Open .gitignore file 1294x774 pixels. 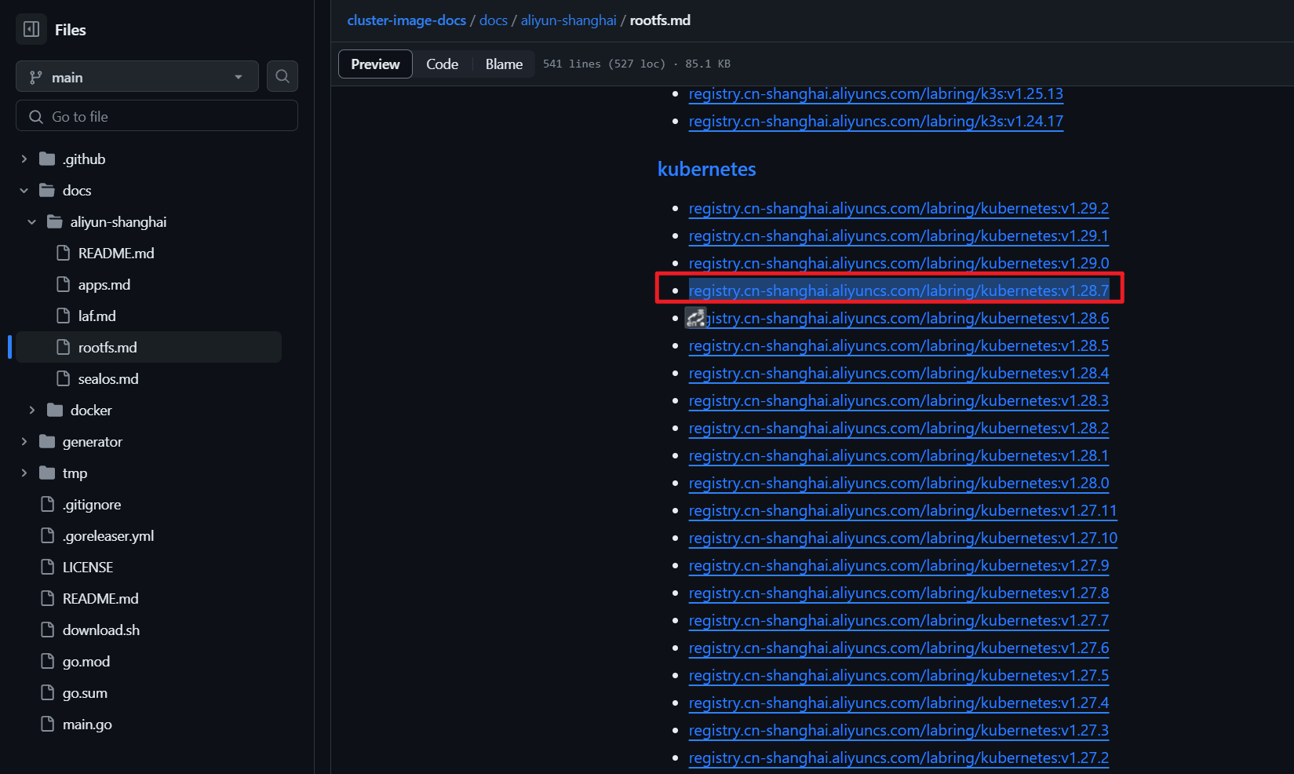coord(92,505)
